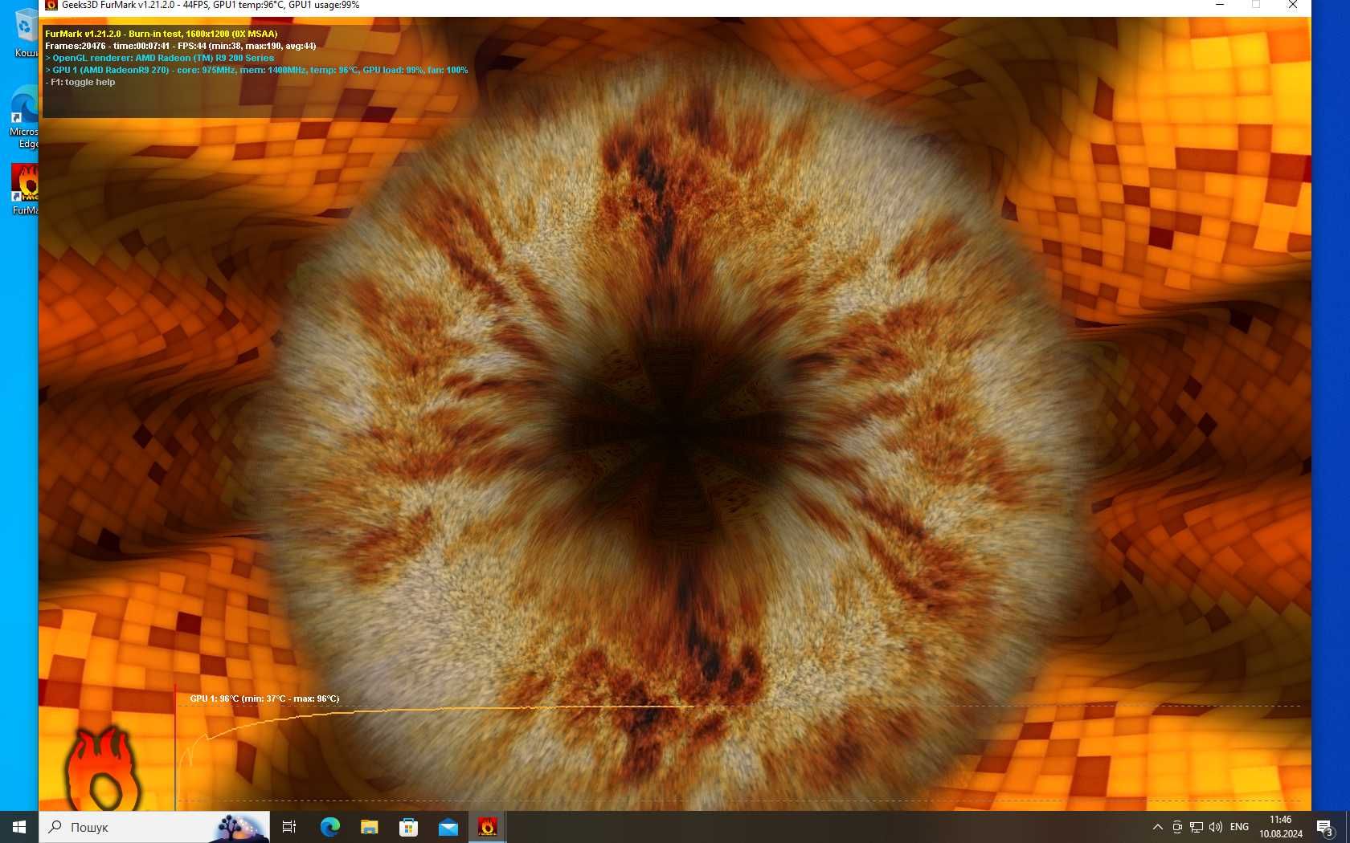The image size is (1350, 843).
Task: Open Task View from the taskbar
Action: point(289,827)
